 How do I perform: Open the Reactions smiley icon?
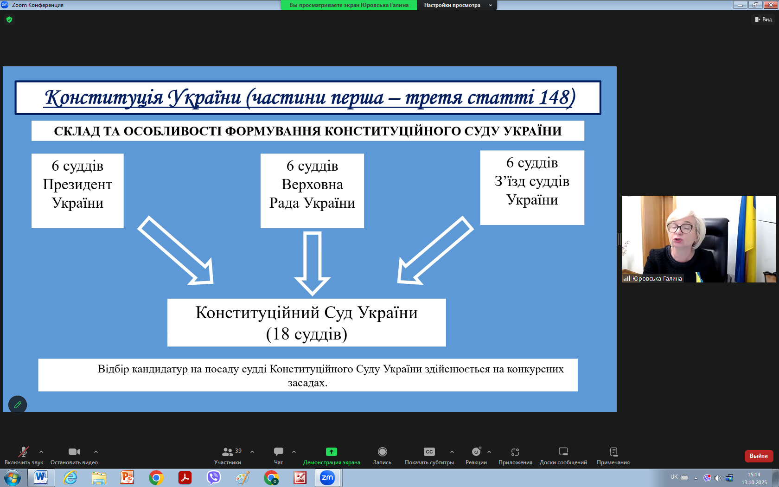click(x=476, y=452)
